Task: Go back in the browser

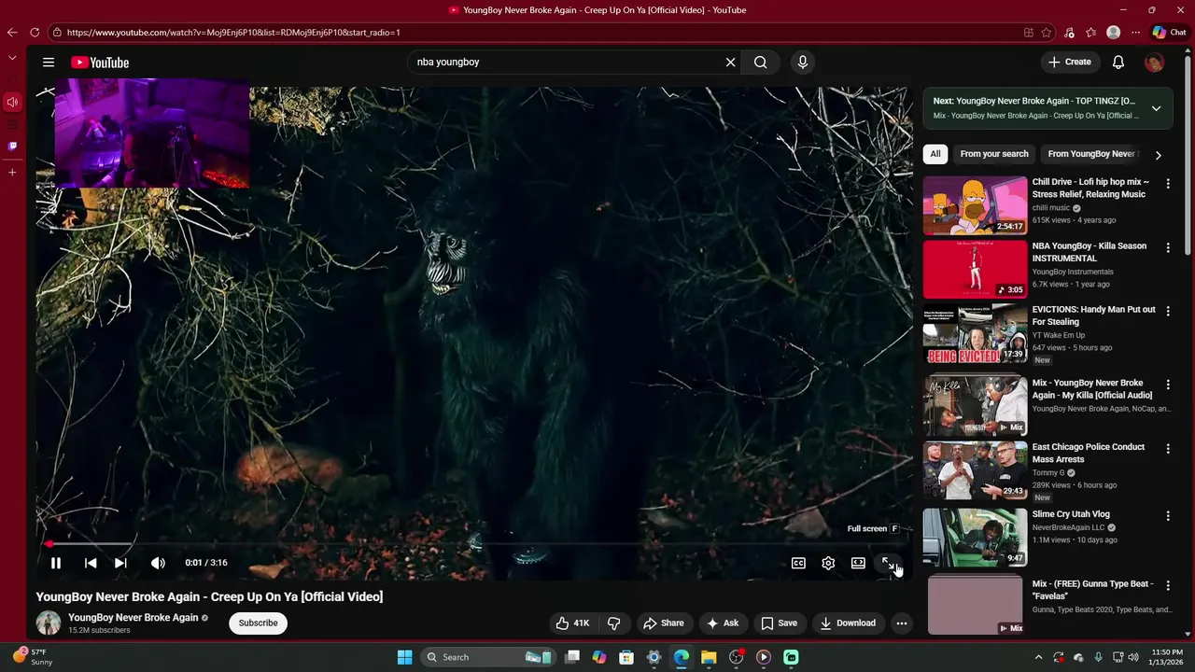Action: [x=12, y=33]
